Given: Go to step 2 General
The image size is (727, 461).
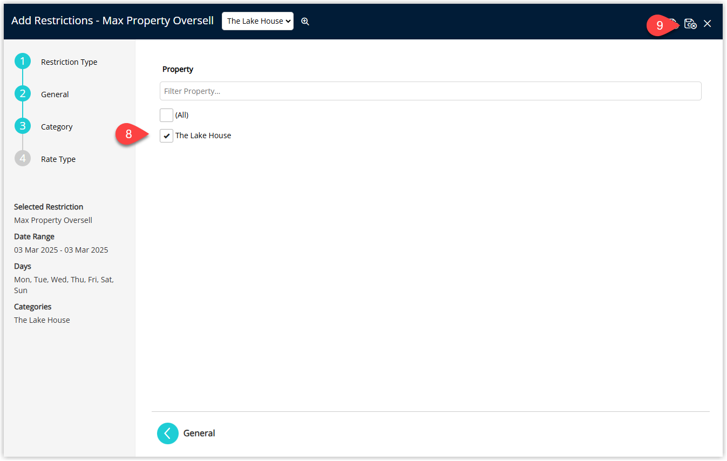Looking at the screenshot, I should pos(23,94).
